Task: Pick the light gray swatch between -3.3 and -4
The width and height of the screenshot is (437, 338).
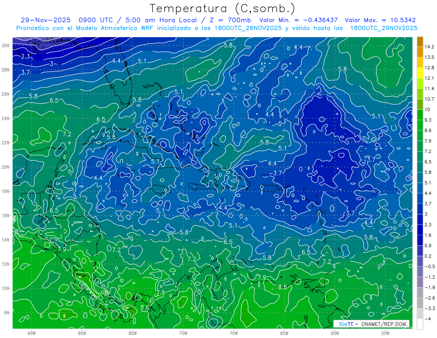Action: (x=420, y=314)
